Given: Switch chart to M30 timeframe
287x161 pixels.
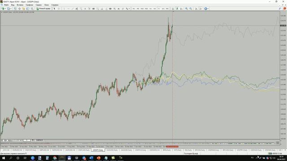Looking at the screenshot, I should [146, 8].
